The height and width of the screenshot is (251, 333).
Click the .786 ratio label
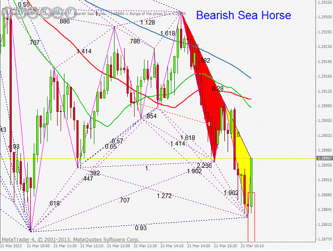coord(134,41)
